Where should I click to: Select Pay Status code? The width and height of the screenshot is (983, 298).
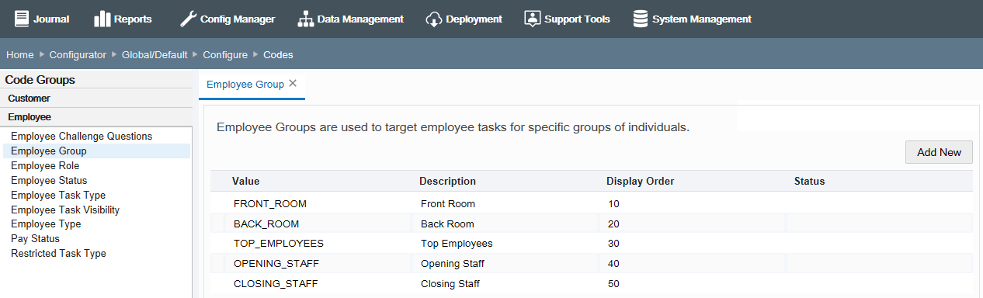coord(35,238)
